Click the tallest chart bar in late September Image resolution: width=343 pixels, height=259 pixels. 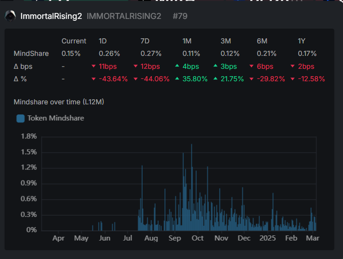coord(192,187)
